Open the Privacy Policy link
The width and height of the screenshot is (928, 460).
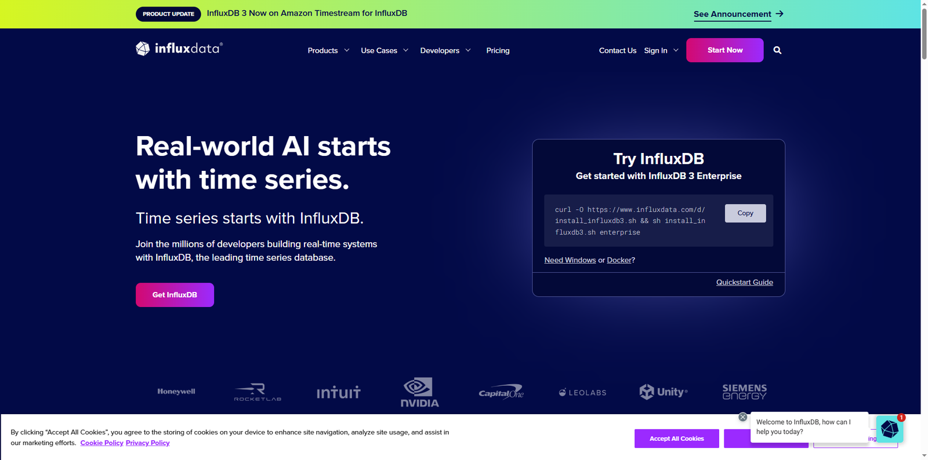pos(148,443)
